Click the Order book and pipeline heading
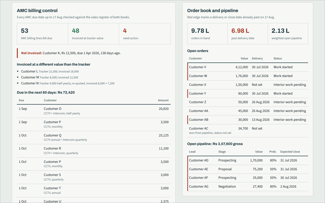The height and width of the screenshot is (203, 325). pyautogui.click(x=212, y=11)
